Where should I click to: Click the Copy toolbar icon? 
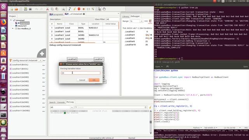pos(52,9)
